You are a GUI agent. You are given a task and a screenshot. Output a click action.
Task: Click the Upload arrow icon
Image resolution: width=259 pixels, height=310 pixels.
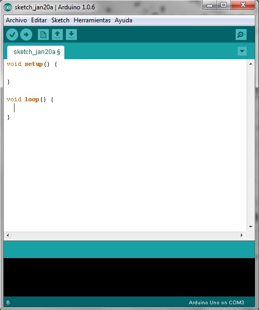pos(26,35)
